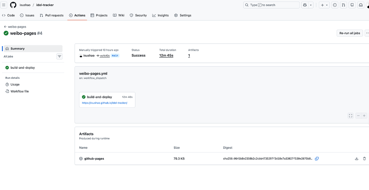Select the Actions tab
The width and height of the screenshot is (369, 190).
[x=77, y=15]
